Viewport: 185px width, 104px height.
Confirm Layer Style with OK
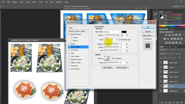[148, 27]
